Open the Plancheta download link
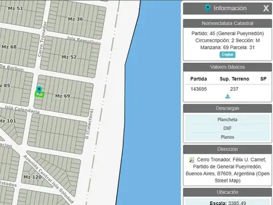The height and width of the screenshot is (205, 273). click(227, 120)
